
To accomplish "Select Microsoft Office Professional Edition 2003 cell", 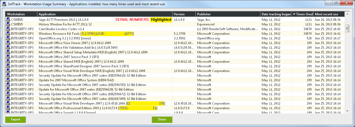I will 105,108.
